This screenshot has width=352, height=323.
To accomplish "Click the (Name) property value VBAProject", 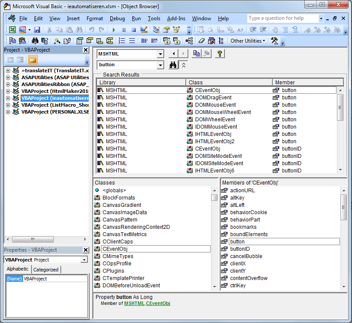I will tap(55, 279).
